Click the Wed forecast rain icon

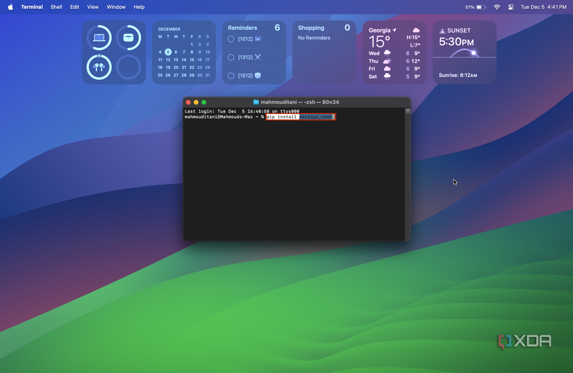387,53
